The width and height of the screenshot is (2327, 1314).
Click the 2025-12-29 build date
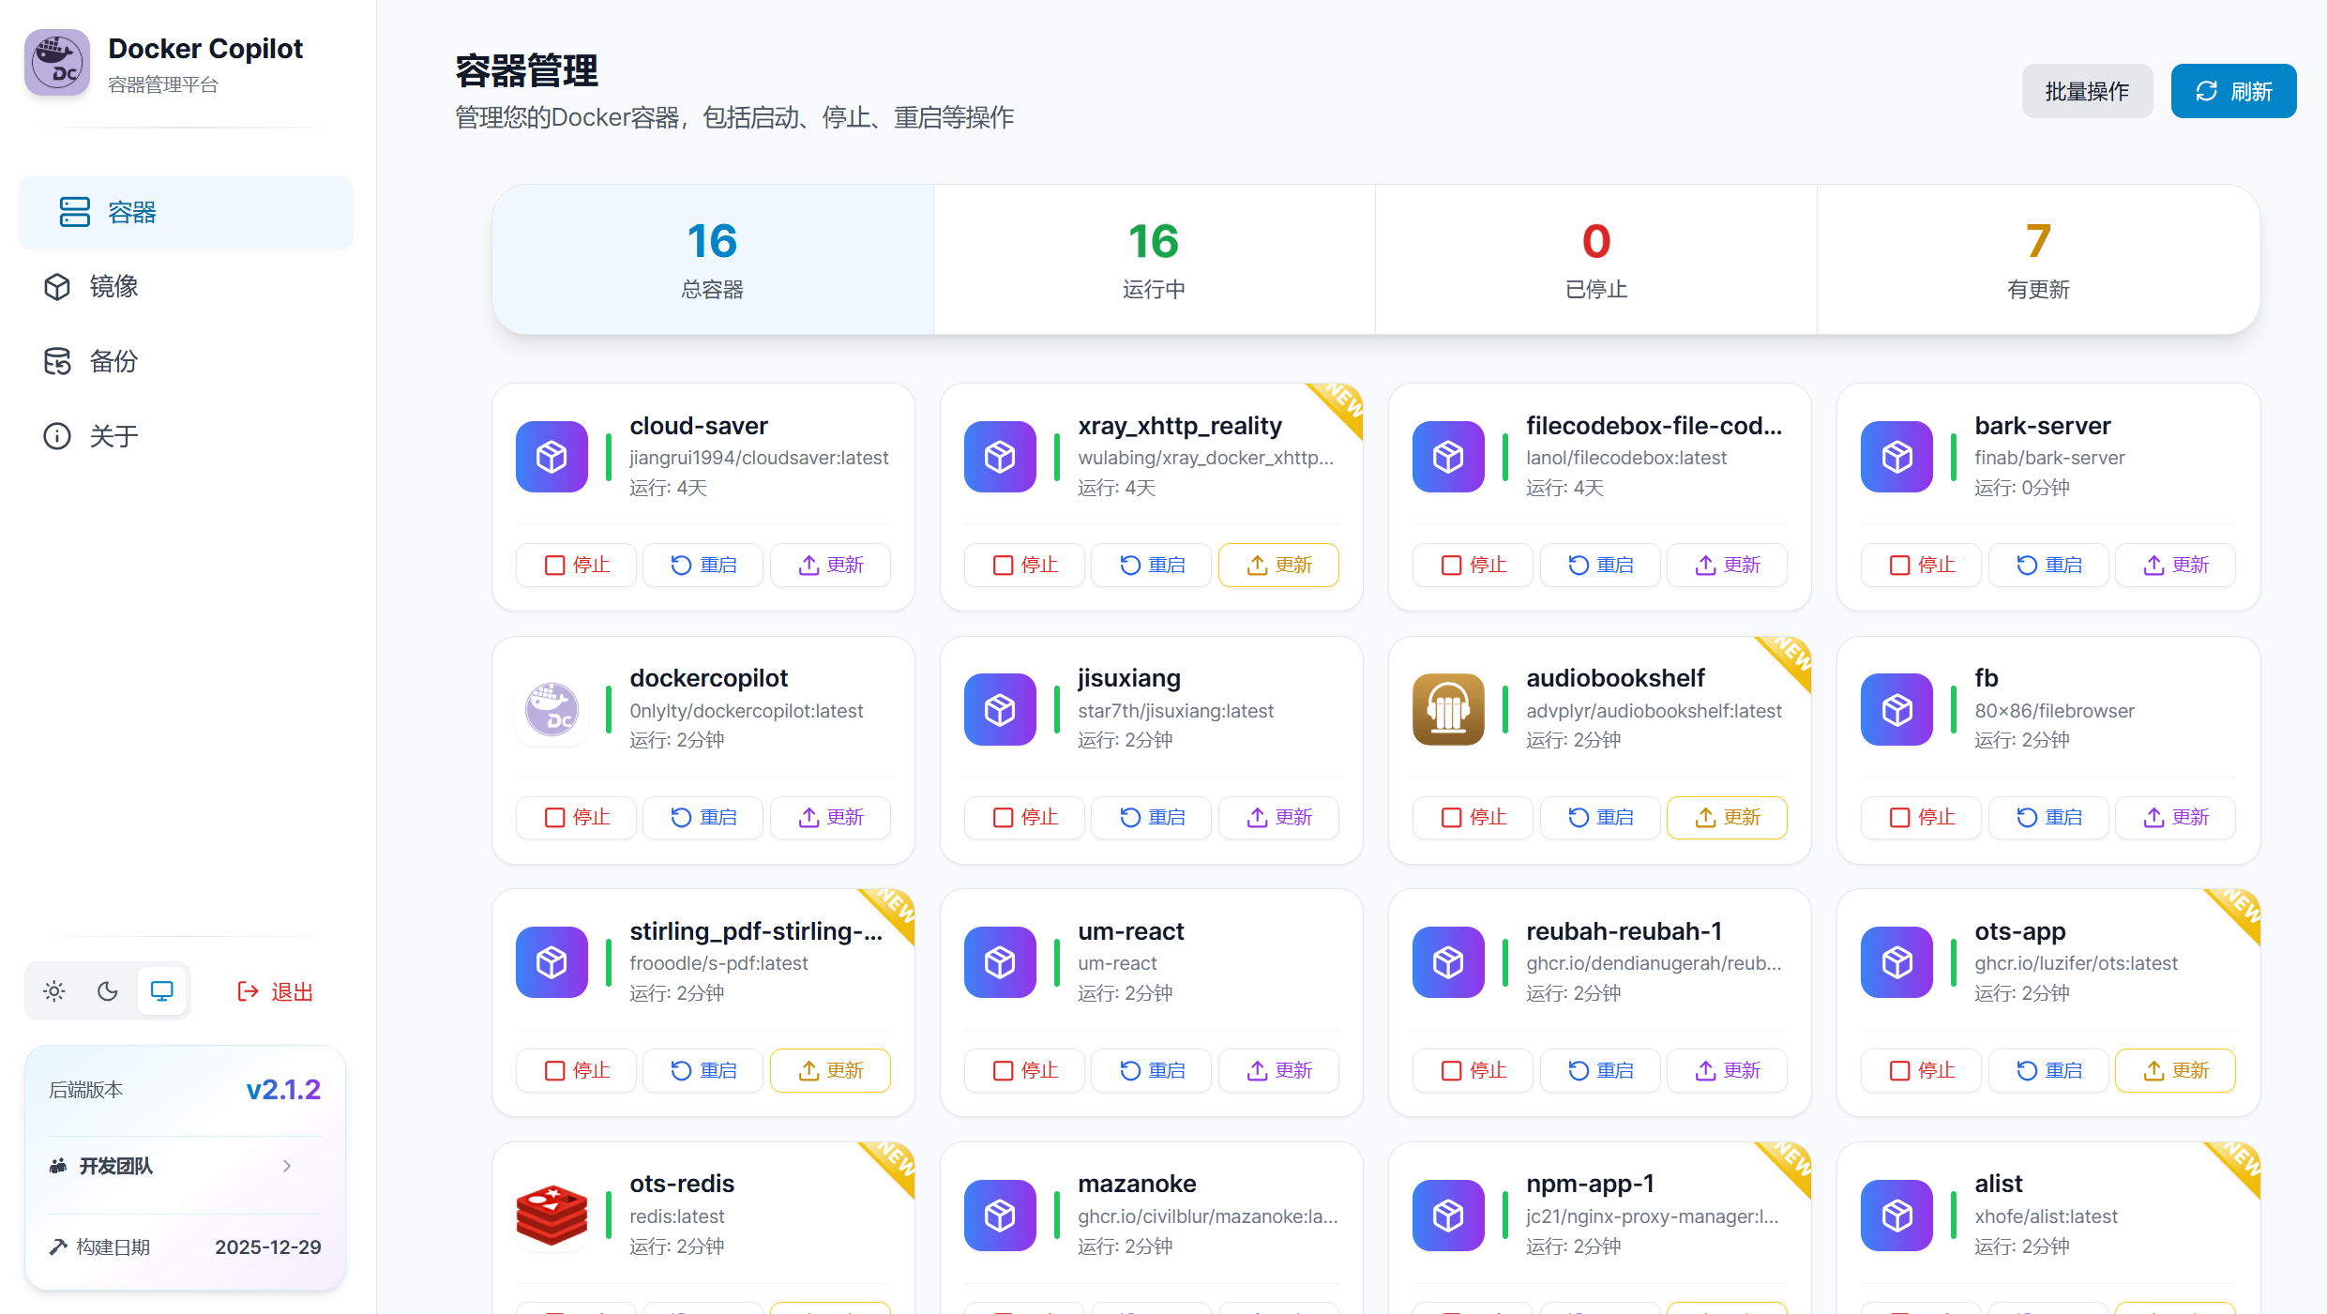tap(268, 1247)
